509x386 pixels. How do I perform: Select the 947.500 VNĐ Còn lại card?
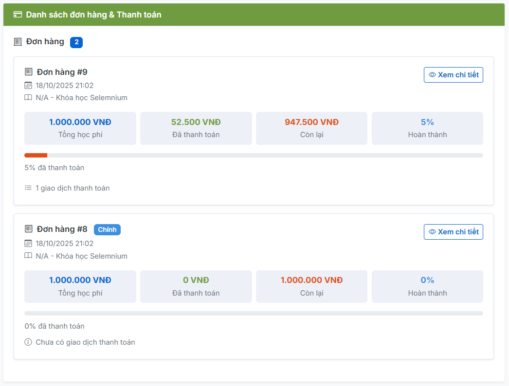(311, 128)
